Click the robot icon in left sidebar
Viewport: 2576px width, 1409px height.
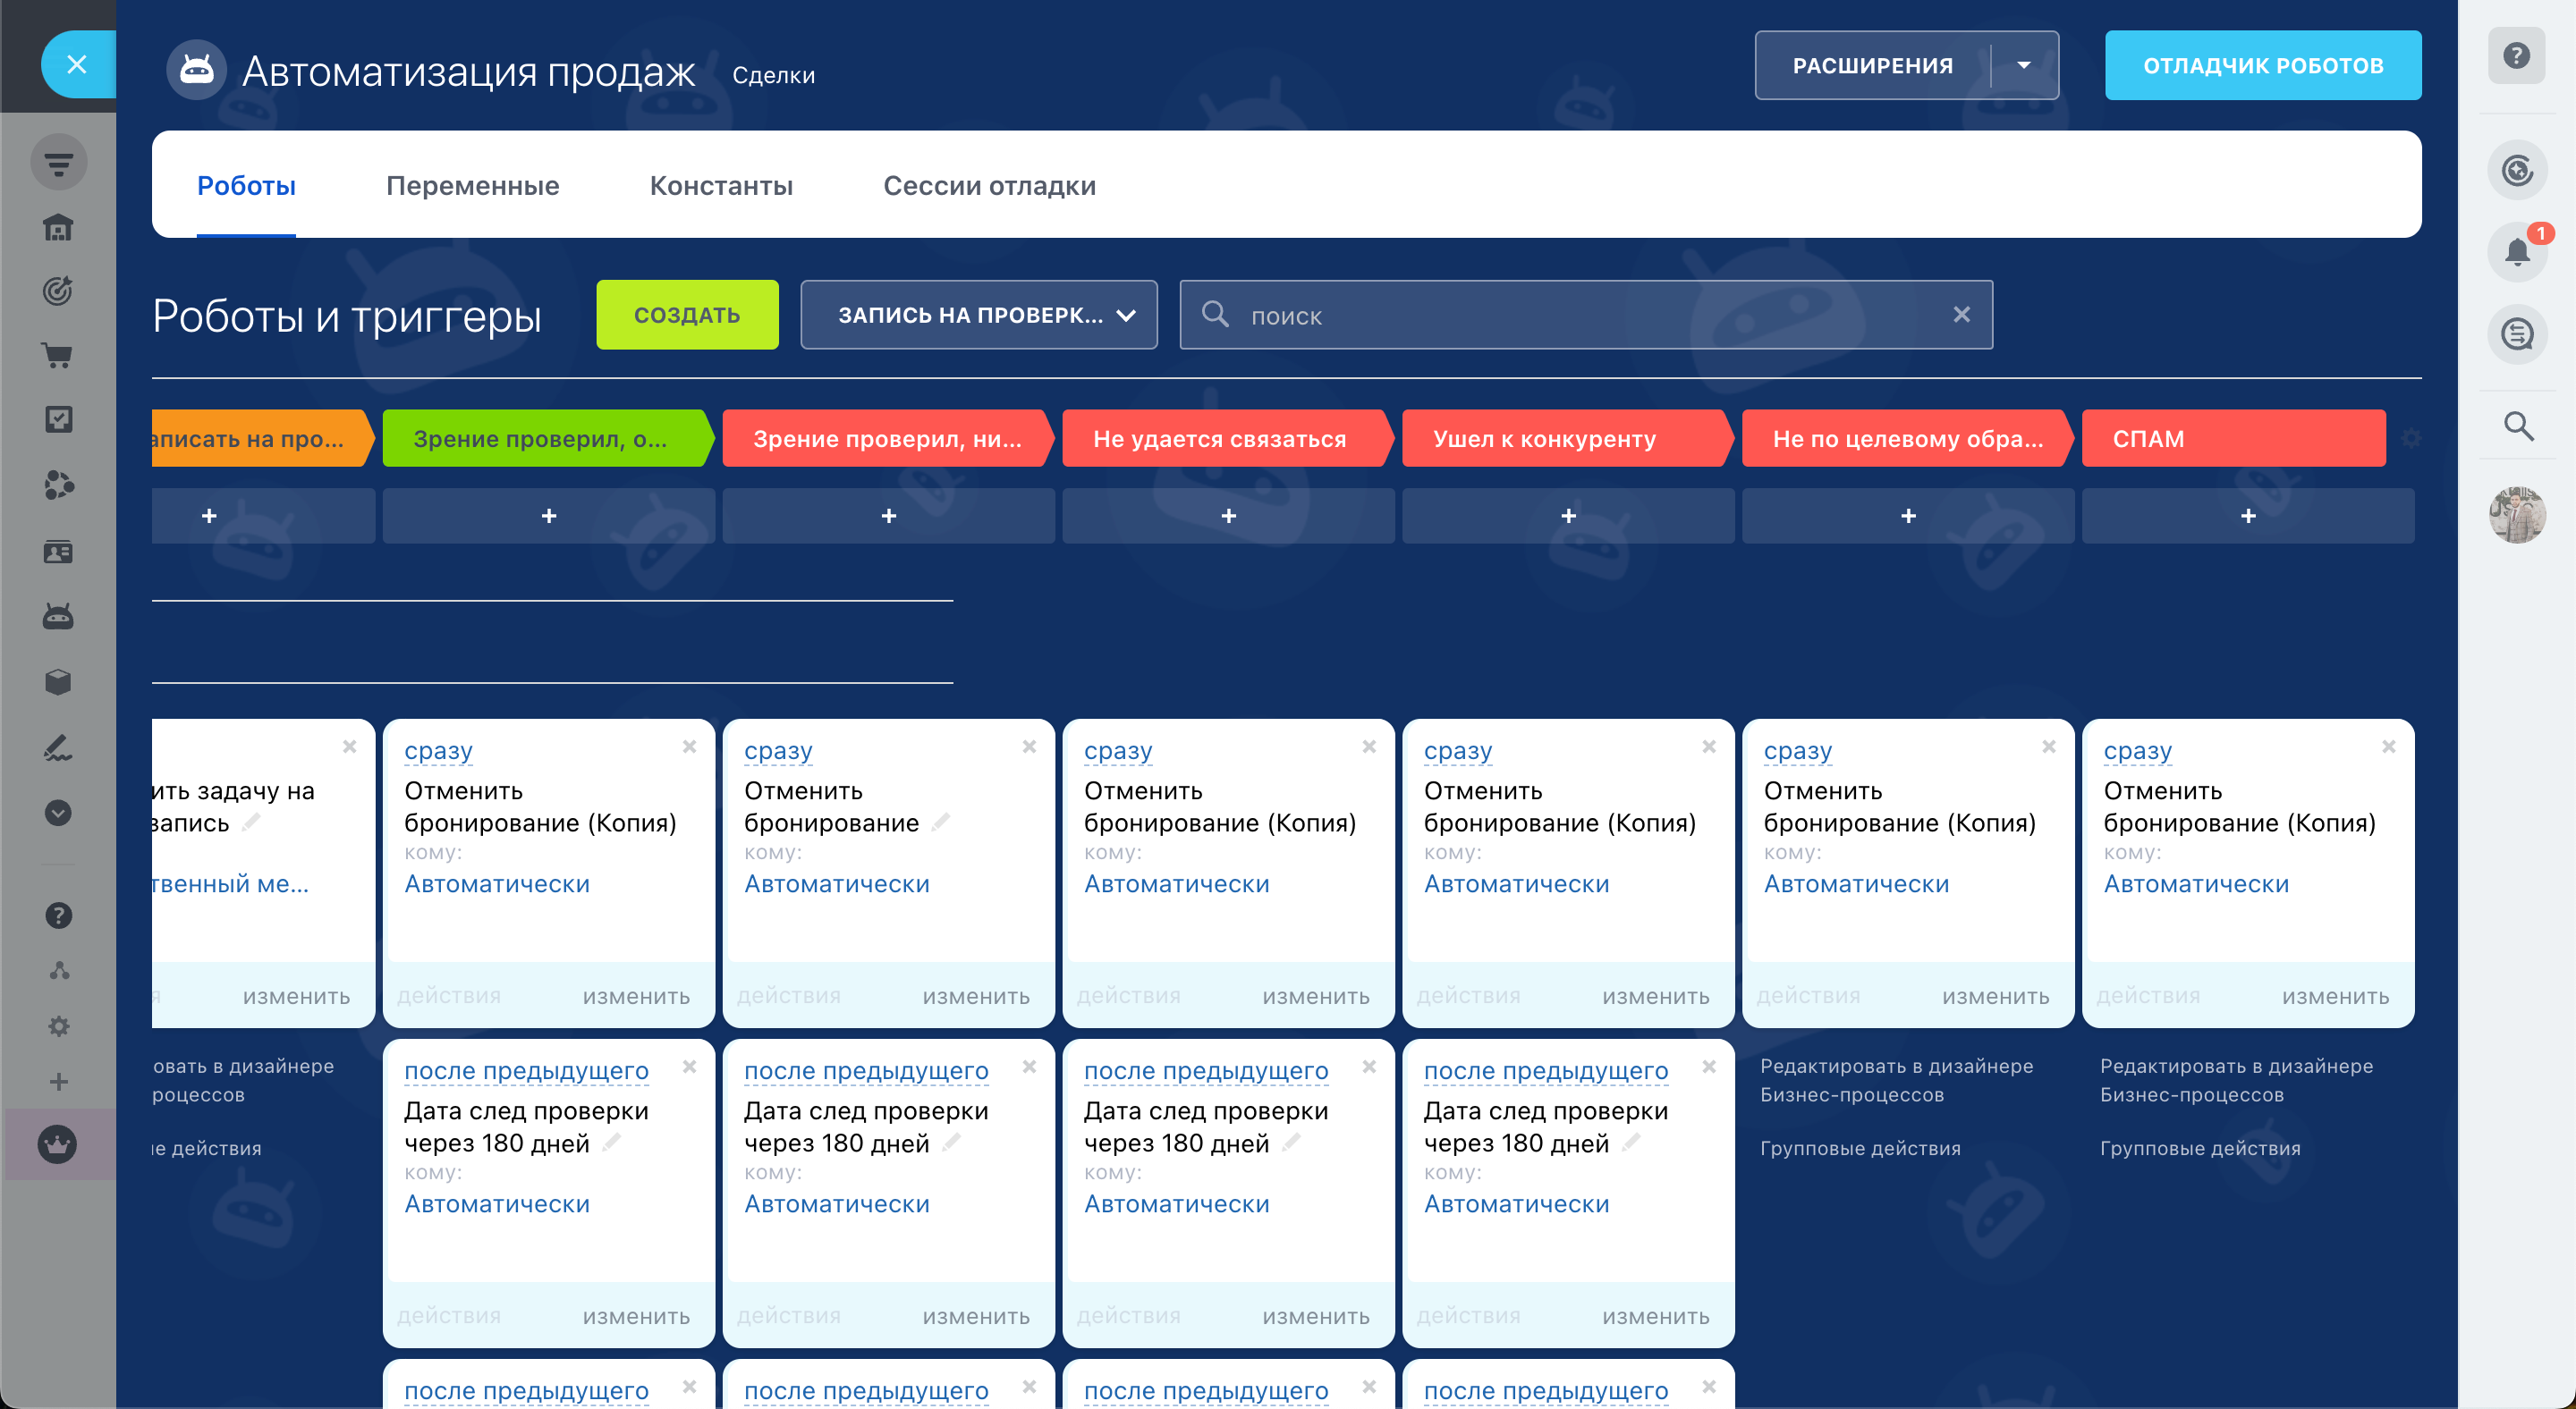coord(58,617)
